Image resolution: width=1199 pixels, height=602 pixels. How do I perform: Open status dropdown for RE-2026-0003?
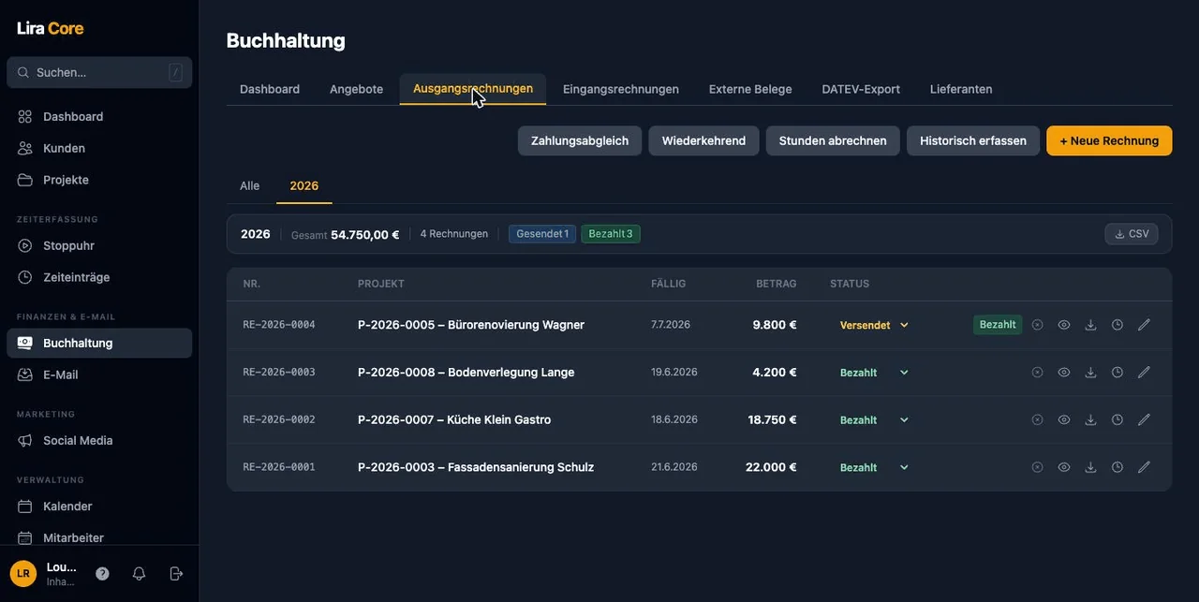875,372
